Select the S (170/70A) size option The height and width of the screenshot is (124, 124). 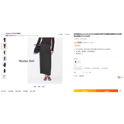(87, 68)
